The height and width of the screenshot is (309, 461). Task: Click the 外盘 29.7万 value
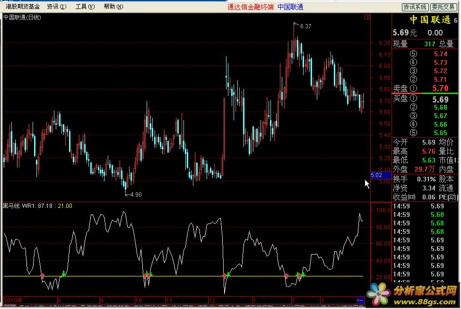(x=425, y=169)
